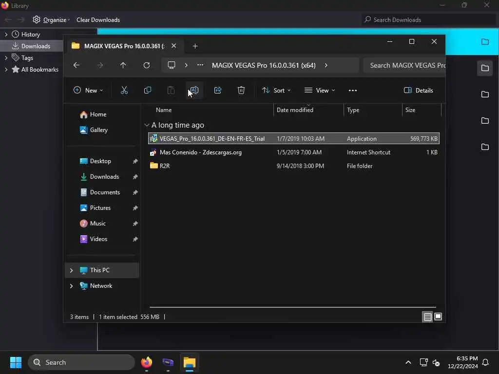
Task: Open Organize menu in Library window
Action: [x=51, y=19]
